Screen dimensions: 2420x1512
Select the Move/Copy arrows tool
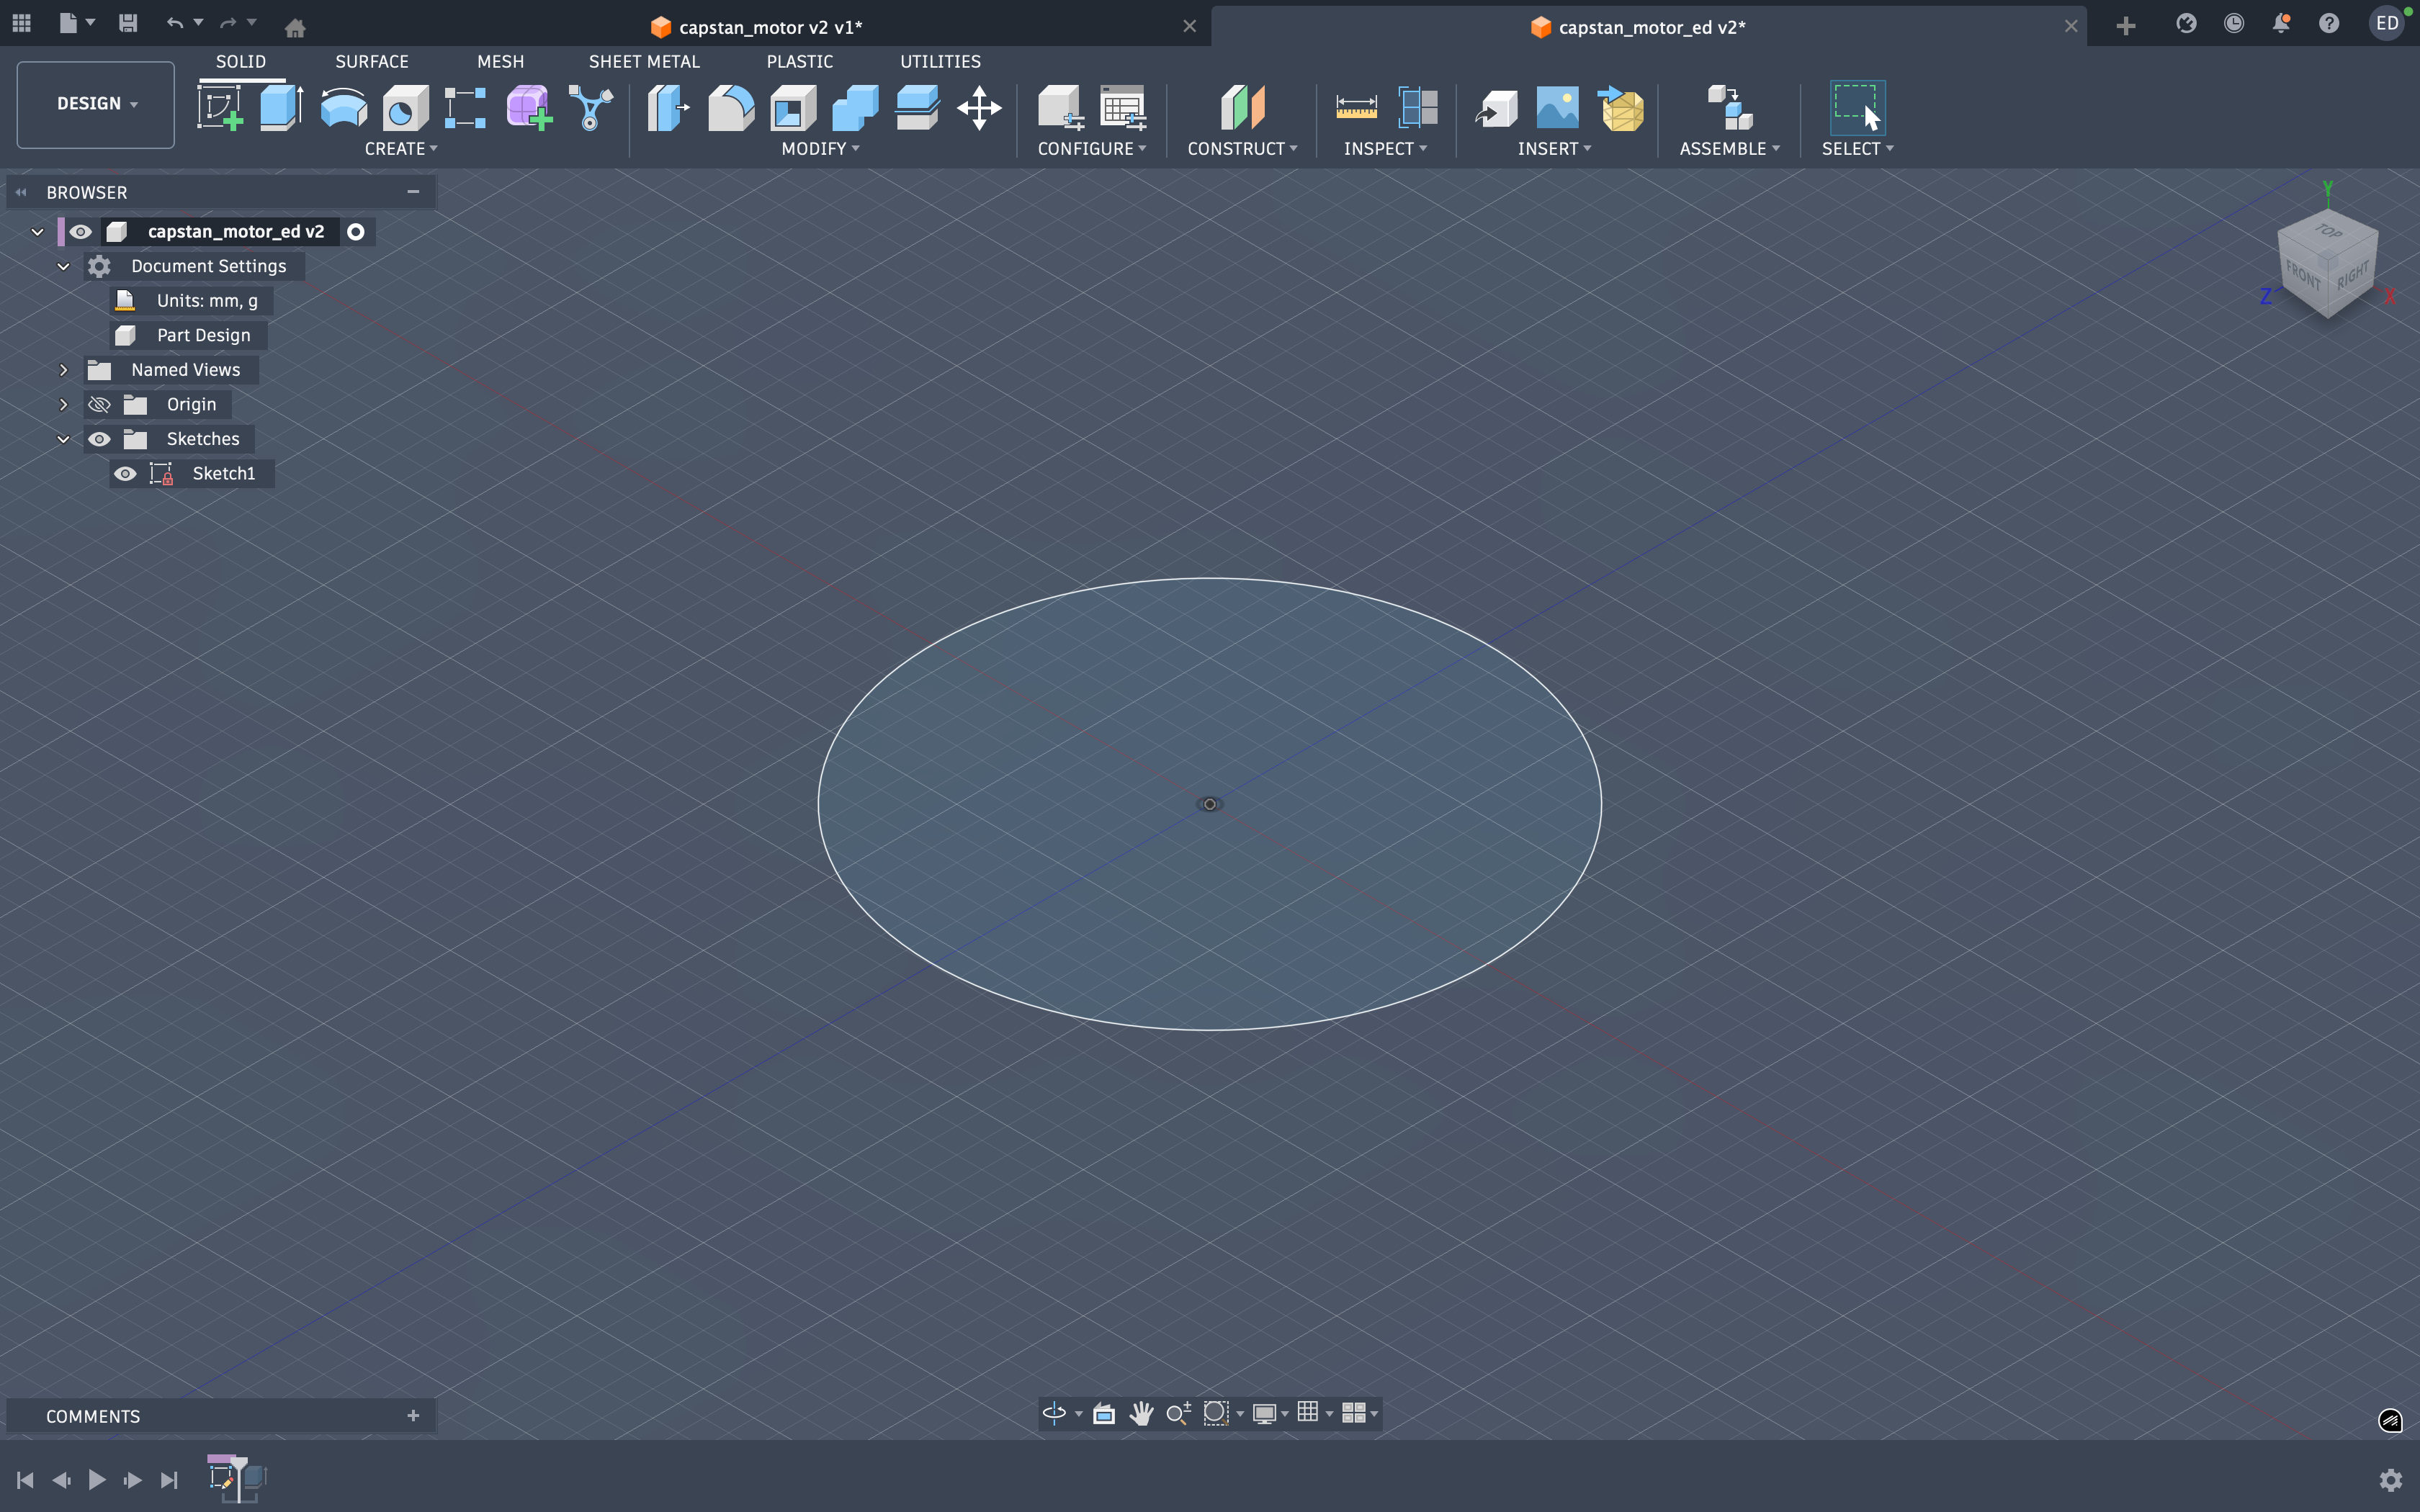click(x=979, y=107)
